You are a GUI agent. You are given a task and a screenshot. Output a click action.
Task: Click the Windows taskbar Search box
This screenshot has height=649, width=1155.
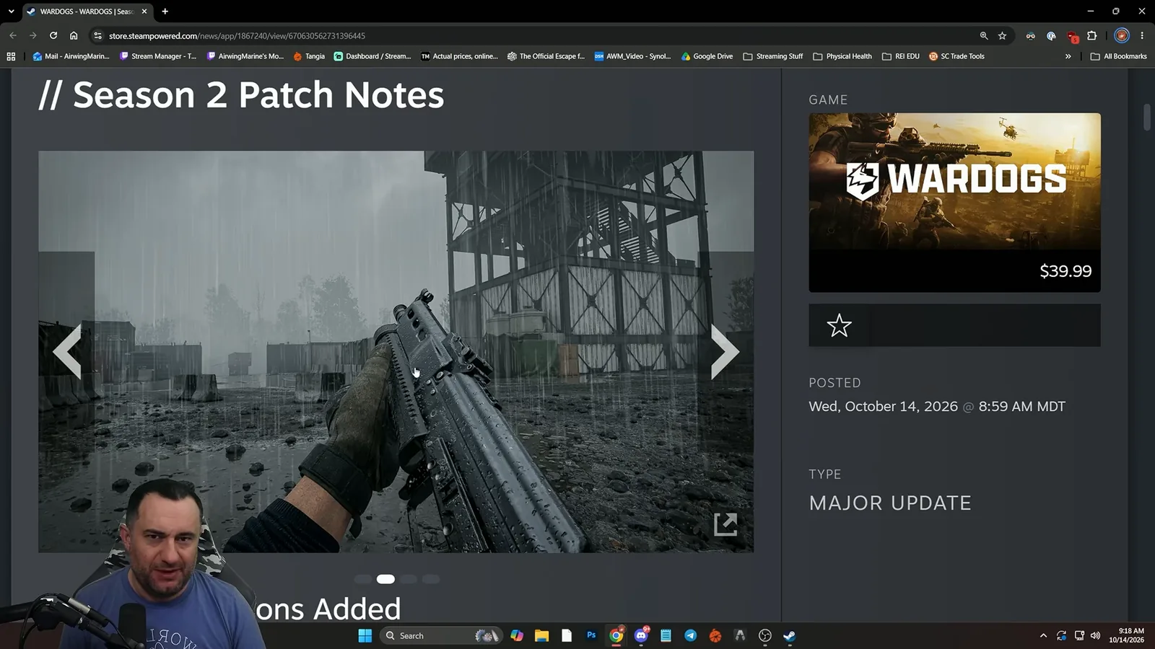(x=441, y=635)
